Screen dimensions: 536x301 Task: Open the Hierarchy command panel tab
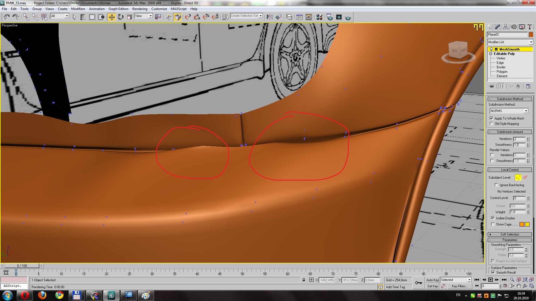pyautogui.click(x=506, y=27)
